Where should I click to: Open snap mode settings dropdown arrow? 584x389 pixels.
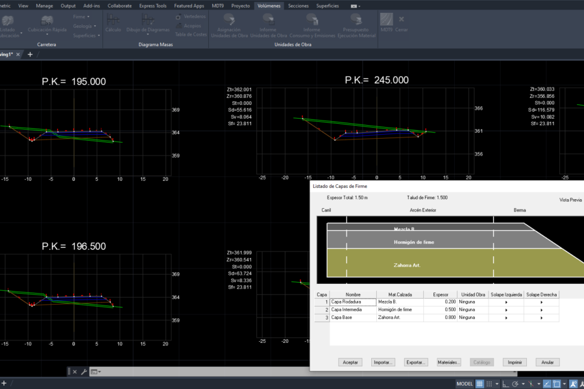click(x=497, y=384)
